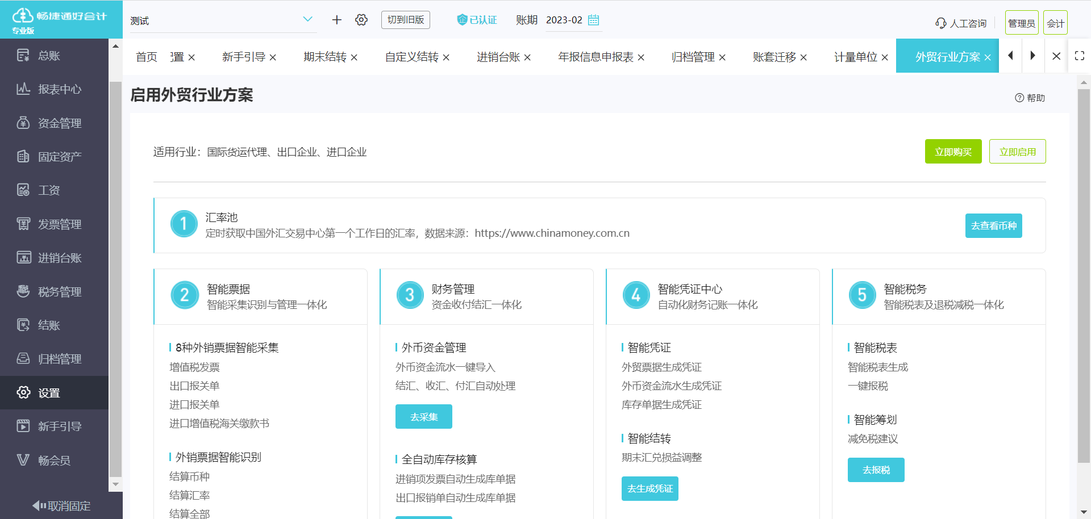1091x519 pixels.
Task: Switch to the 期末结转 tab
Action: pos(325,57)
